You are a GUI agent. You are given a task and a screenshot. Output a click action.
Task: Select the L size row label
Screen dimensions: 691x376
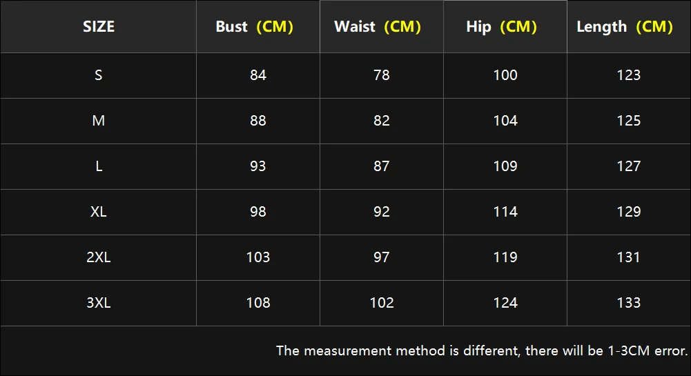(99, 166)
